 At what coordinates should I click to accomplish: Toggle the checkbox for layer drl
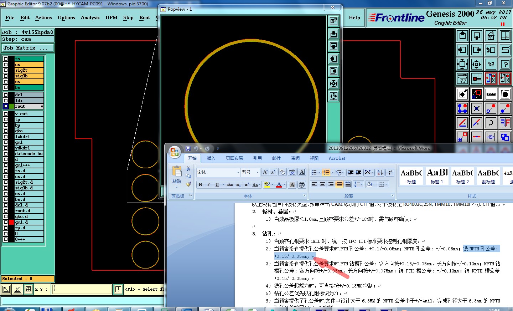(6, 95)
